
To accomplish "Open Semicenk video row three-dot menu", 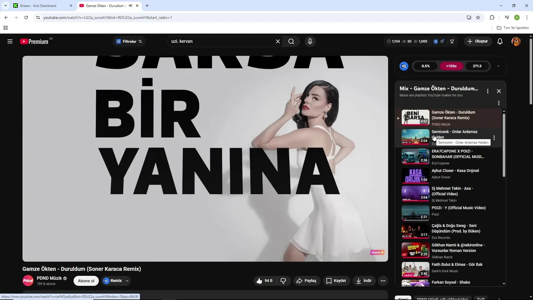I will click(494, 137).
